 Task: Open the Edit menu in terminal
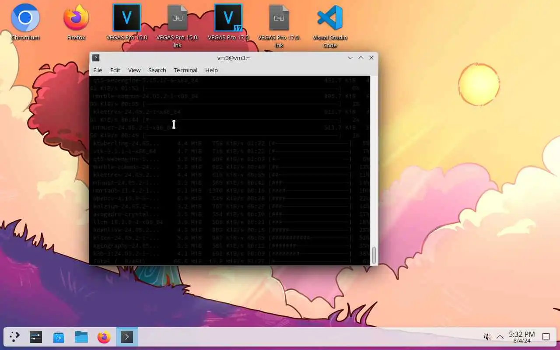[115, 70]
